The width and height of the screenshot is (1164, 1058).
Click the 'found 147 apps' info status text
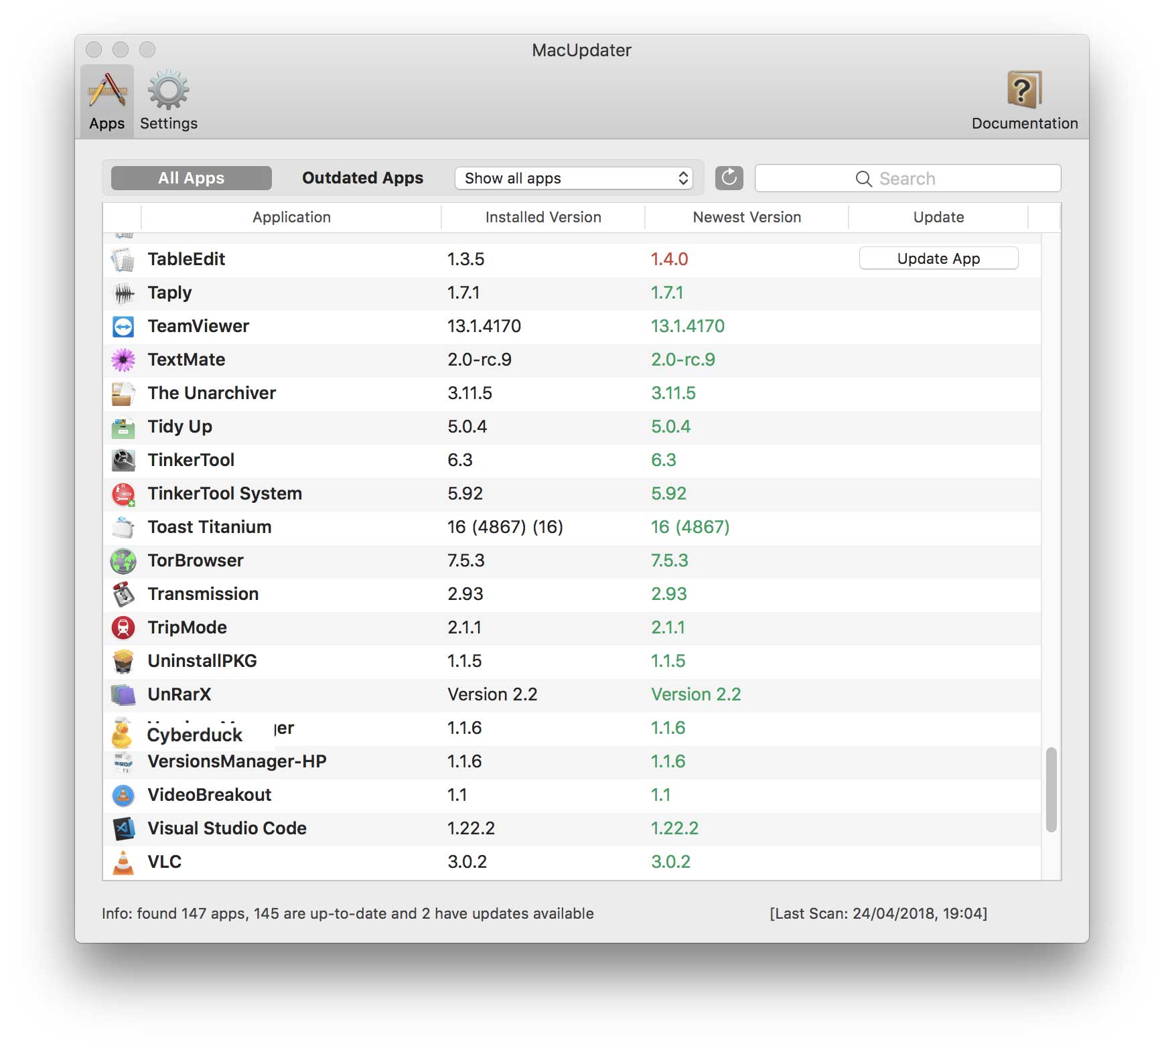(x=348, y=913)
